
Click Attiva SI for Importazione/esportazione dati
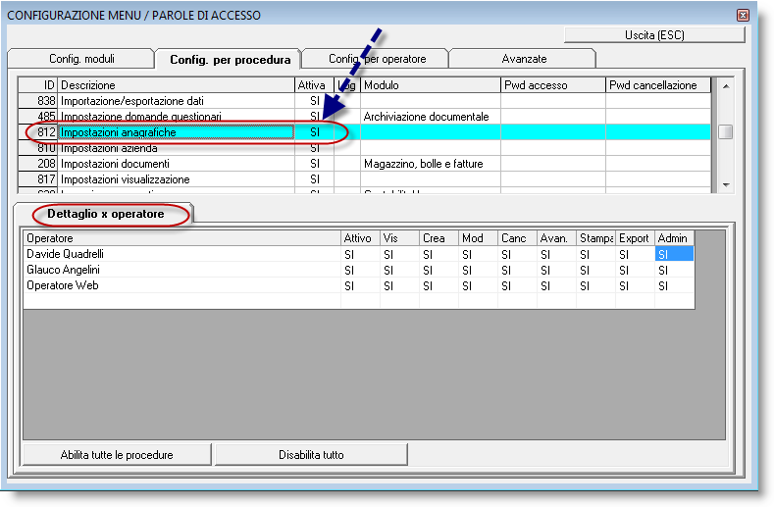pyautogui.click(x=315, y=101)
